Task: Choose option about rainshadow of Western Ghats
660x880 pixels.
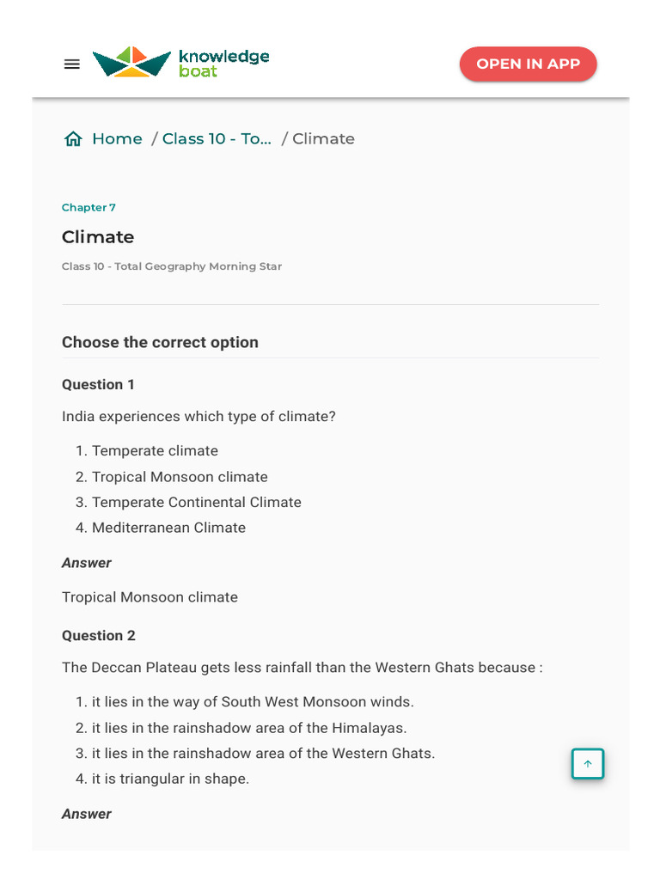Action: pos(263,754)
